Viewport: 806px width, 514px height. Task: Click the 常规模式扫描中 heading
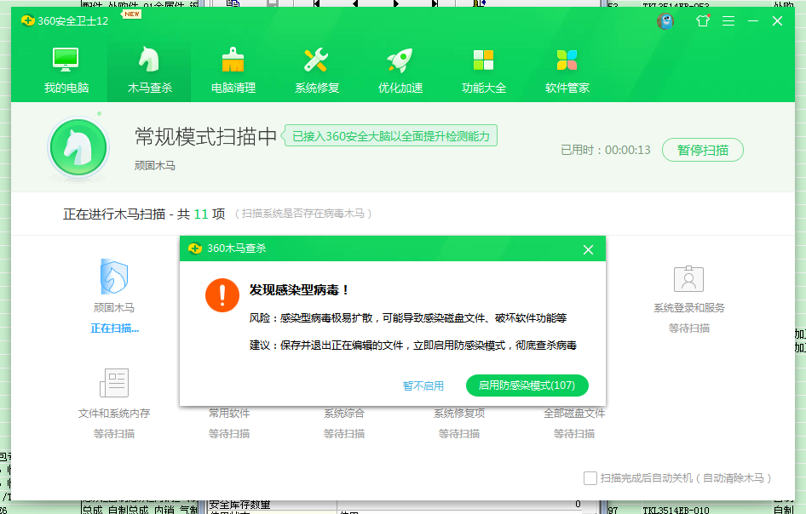(205, 136)
